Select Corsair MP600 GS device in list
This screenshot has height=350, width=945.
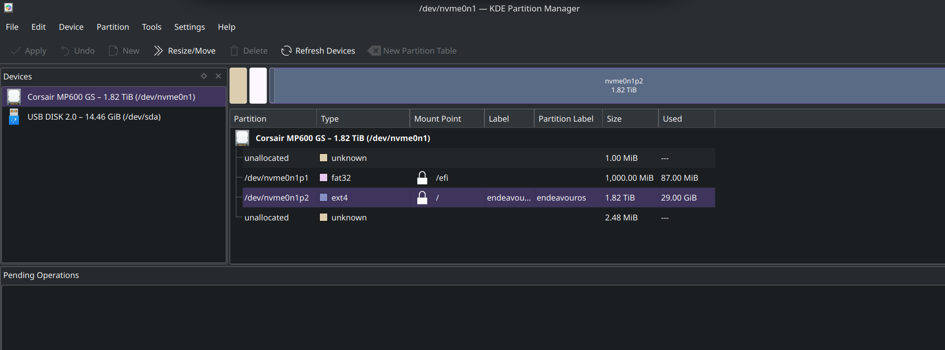click(114, 97)
